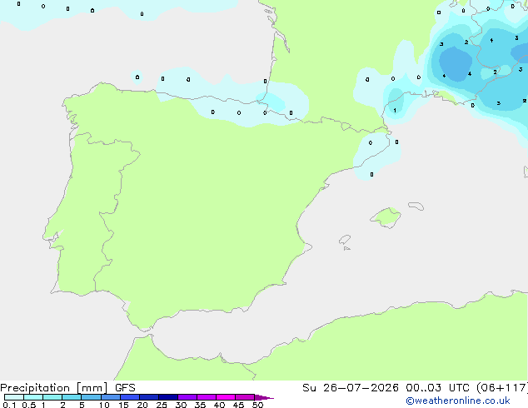Click the '00..03' time range text
This screenshot has width=528, height=408.
pos(423,388)
